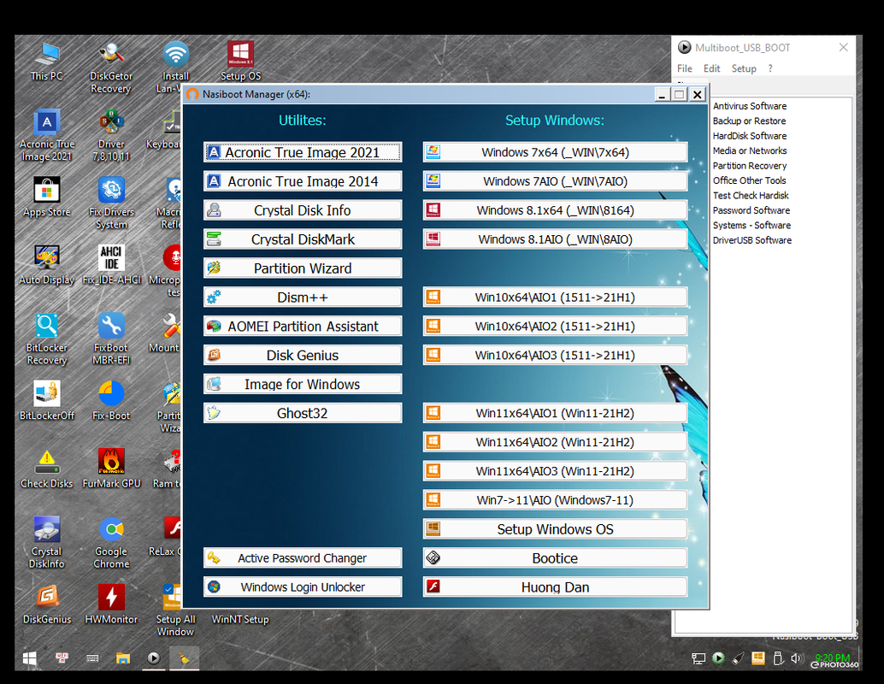Select Antivirus Software in Multiboot list
Viewport: 884px width, 684px height.
(749, 106)
